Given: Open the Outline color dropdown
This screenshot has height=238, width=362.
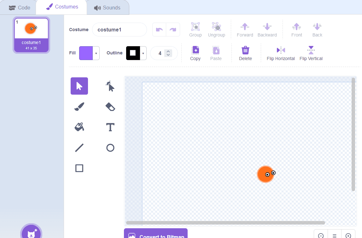Looking at the screenshot, I should tap(143, 53).
